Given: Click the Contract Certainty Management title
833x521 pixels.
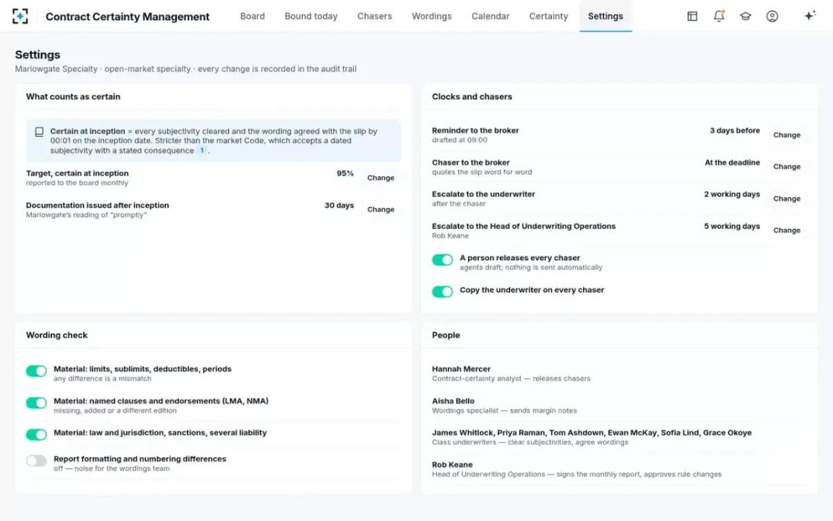Looking at the screenshot, I should tap(128, 17).
